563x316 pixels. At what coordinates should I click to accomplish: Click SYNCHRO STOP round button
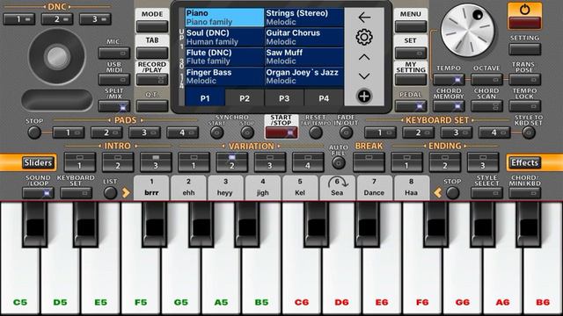pos(247,133)
